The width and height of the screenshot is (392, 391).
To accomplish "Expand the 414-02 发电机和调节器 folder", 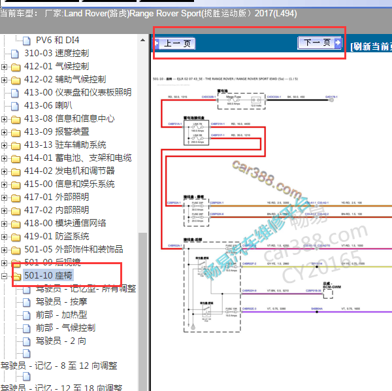I will coord(4,171).
